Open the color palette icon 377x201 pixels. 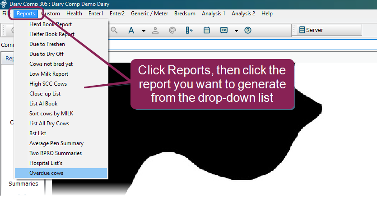point(172,31)
